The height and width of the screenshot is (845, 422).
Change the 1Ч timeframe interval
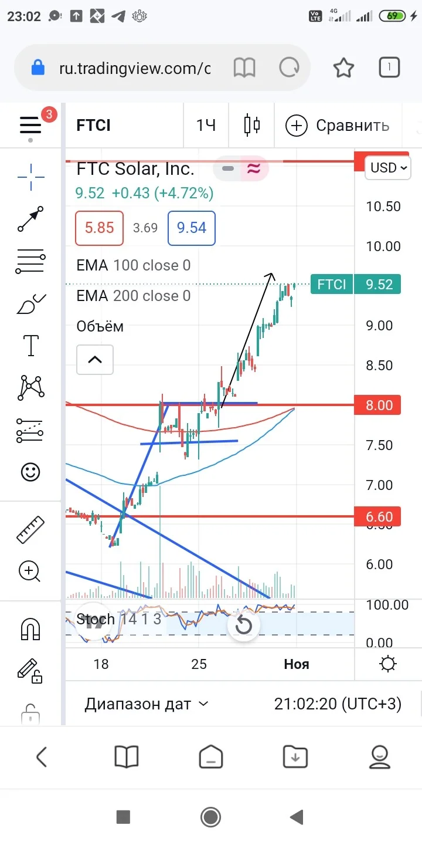[206, 125]
